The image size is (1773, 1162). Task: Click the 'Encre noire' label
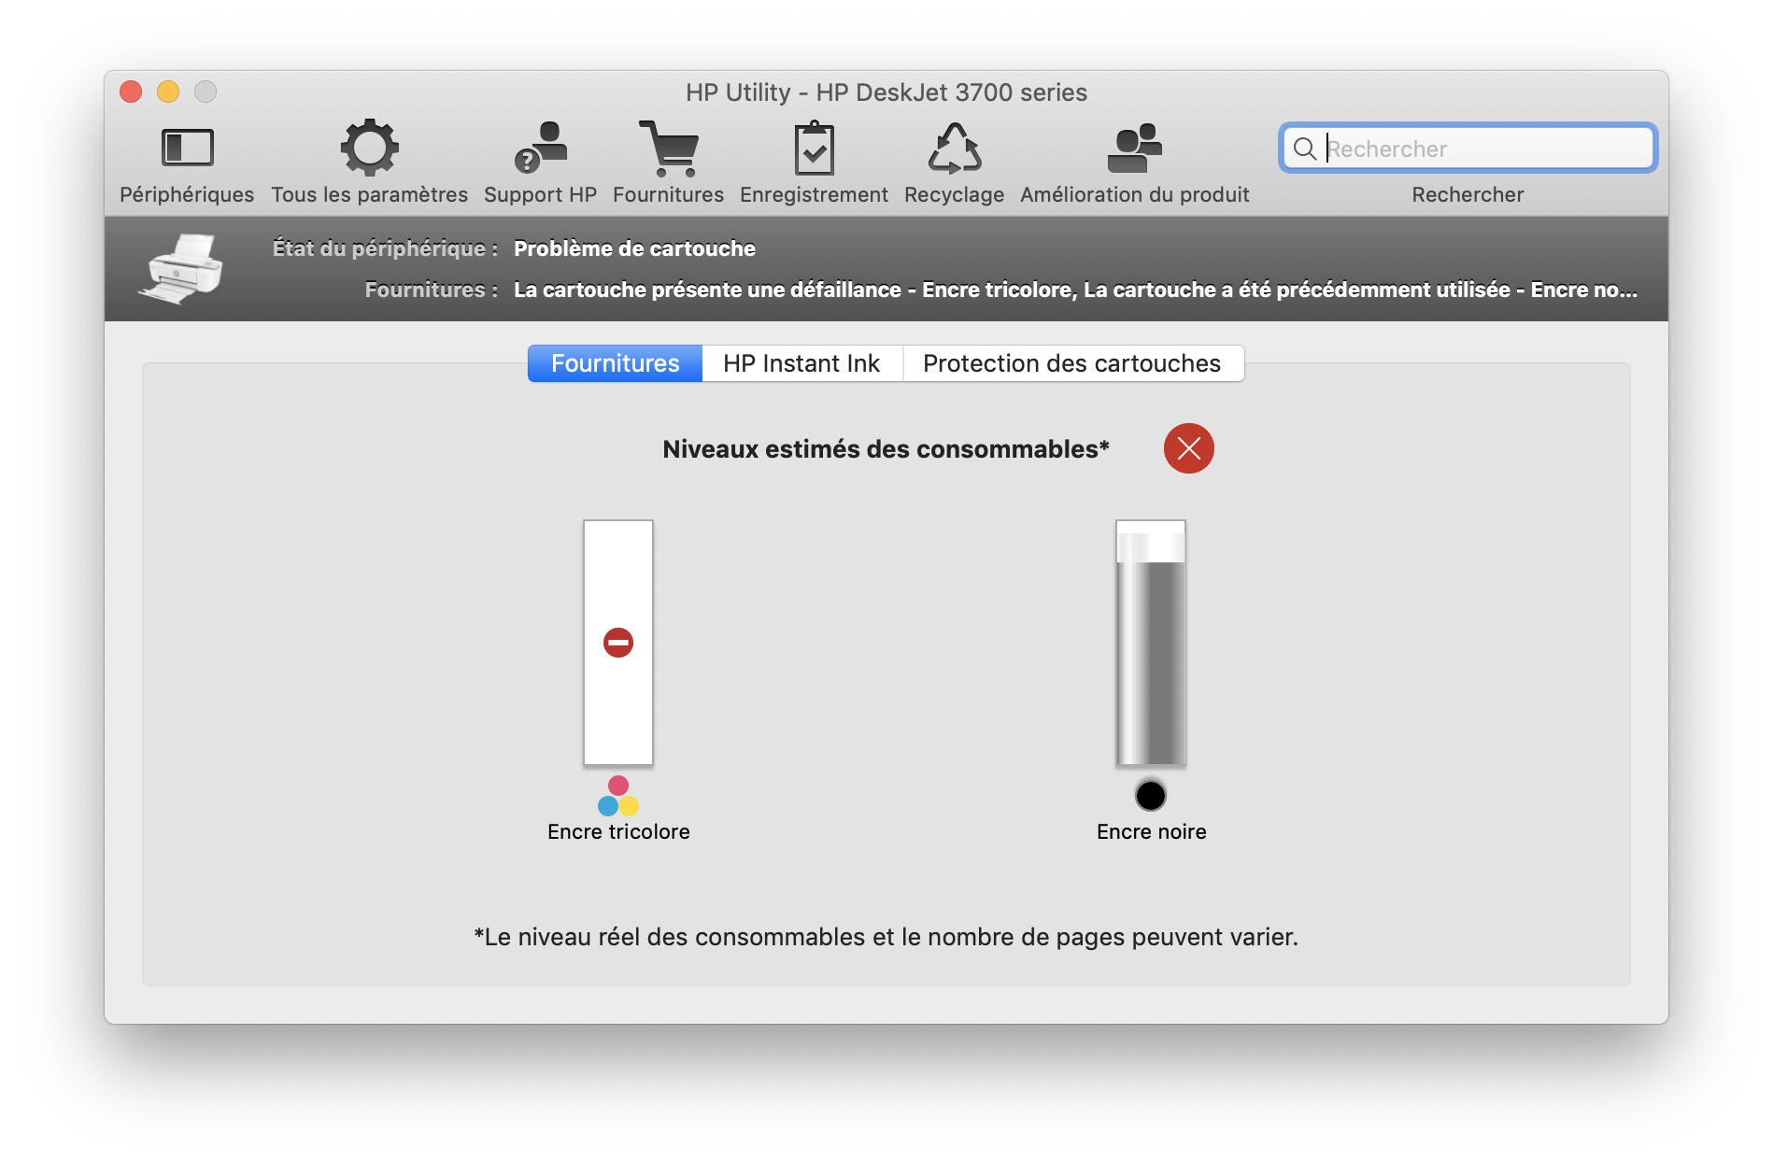(x=1151, y=831)
